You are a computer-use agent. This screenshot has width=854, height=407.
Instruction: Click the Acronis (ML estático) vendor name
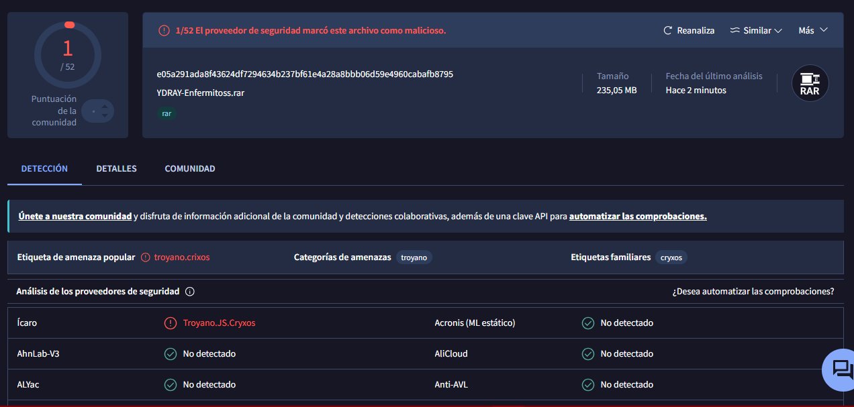coord(475,323)
